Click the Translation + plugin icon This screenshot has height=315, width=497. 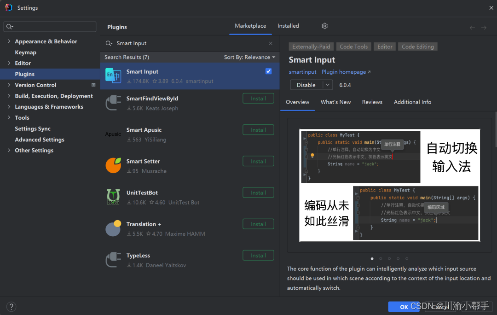pos(113,228)
